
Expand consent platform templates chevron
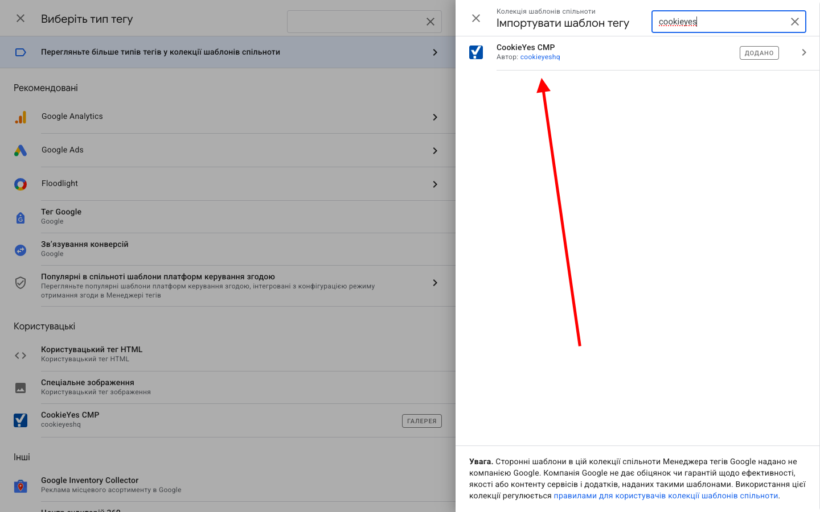[x=435, y=283]
